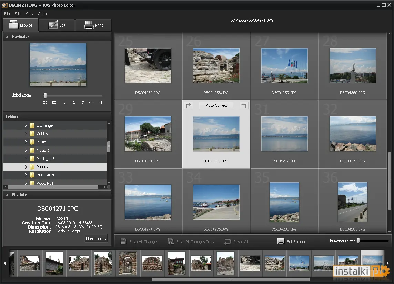Set zoom to thumbnail grid view icon

pyautogui.click(x=45, y=103)
